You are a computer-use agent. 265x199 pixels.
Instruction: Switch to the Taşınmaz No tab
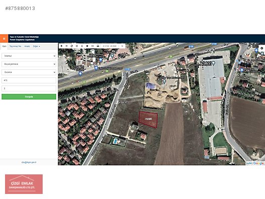(15, 46)
